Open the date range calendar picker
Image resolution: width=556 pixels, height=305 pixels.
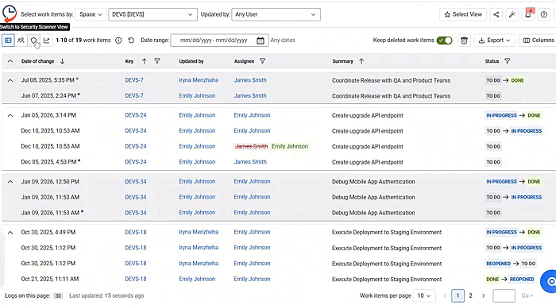(x=261, y=41)
